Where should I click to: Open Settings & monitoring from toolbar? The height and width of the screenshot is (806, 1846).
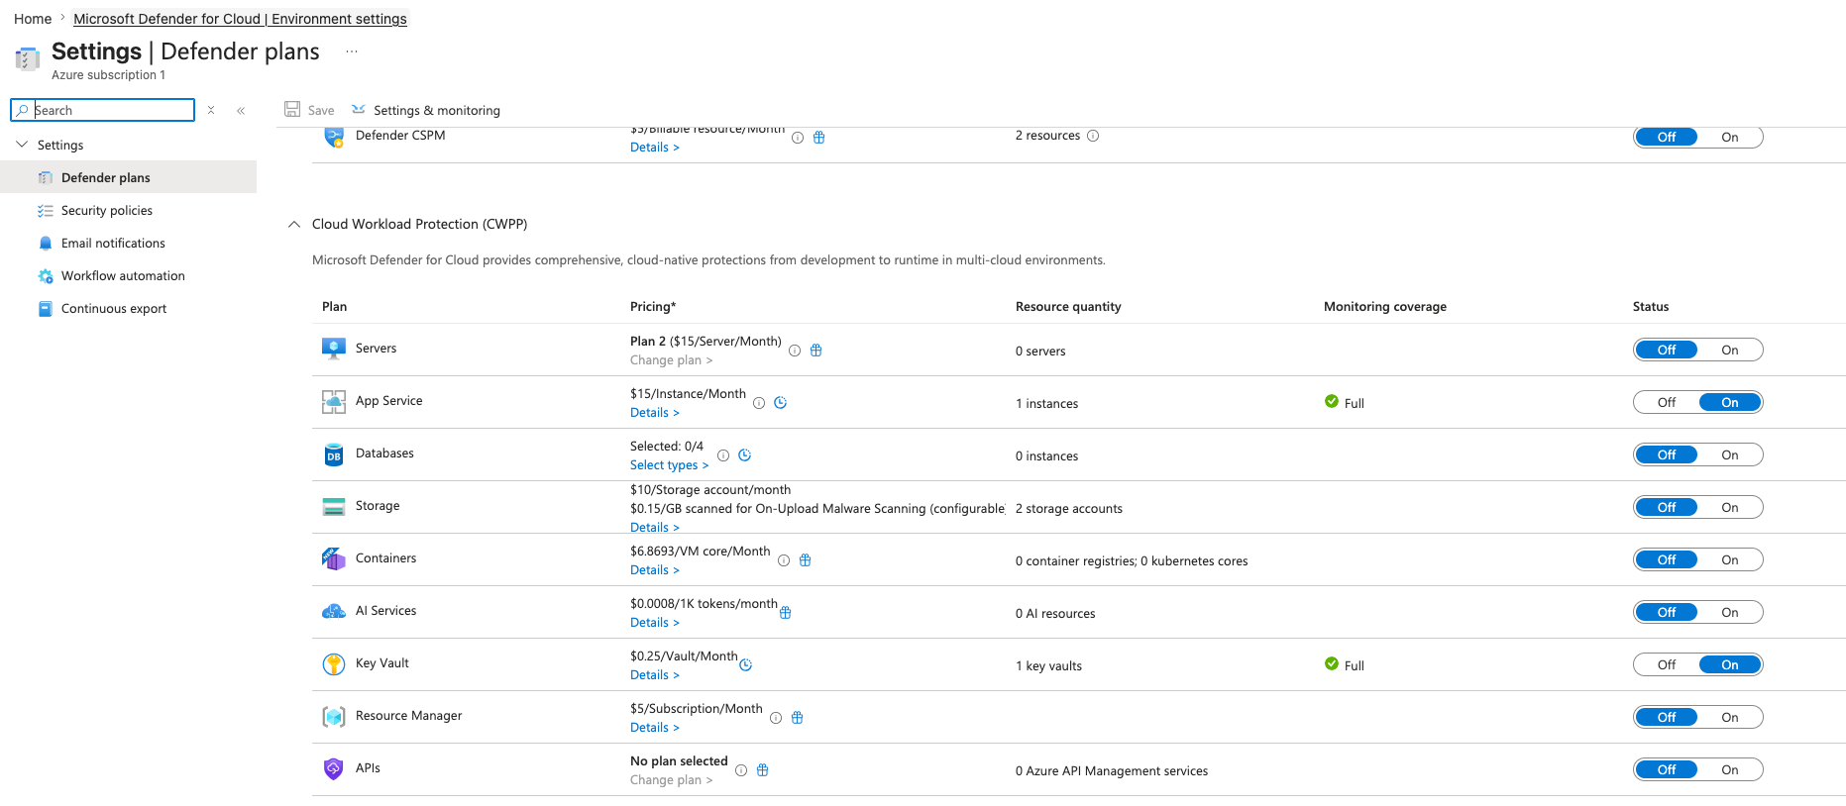point(426,110)
